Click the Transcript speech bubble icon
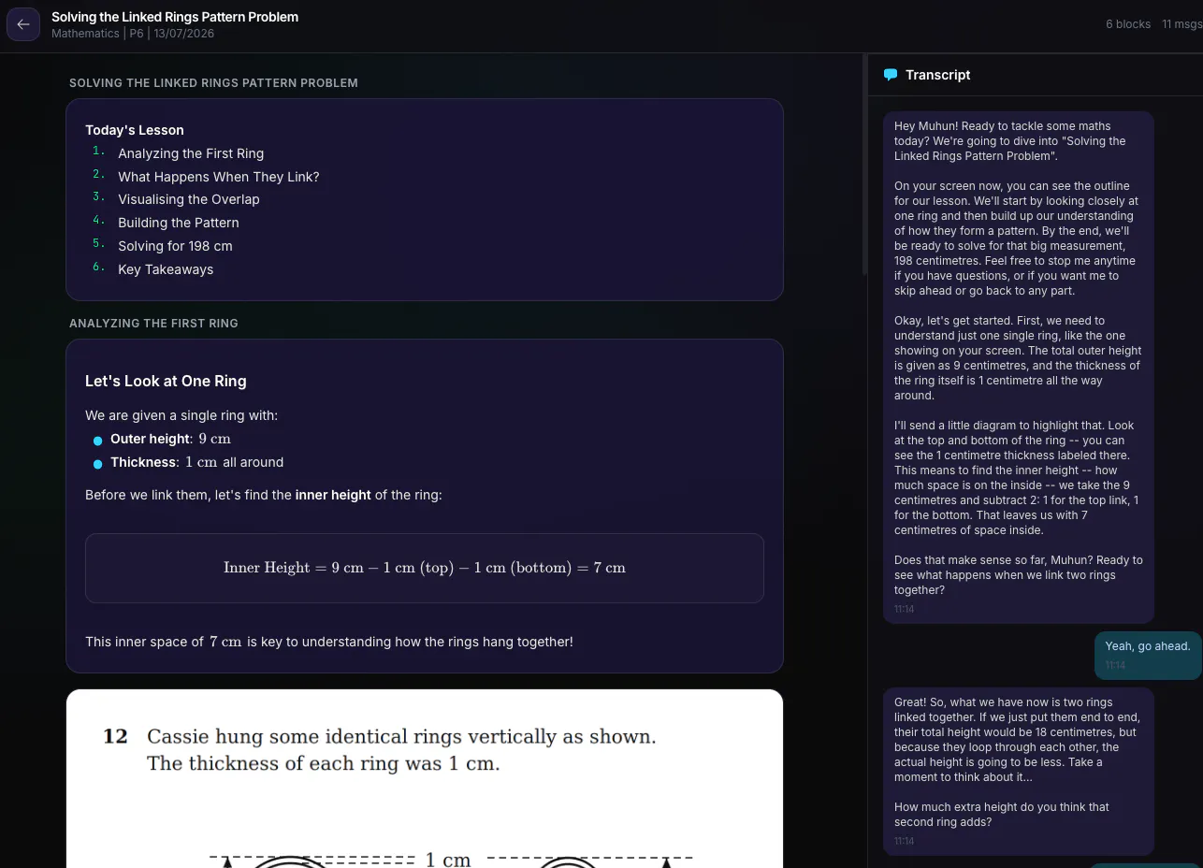This screenshot has height=868, width=1203. point(891,75)
